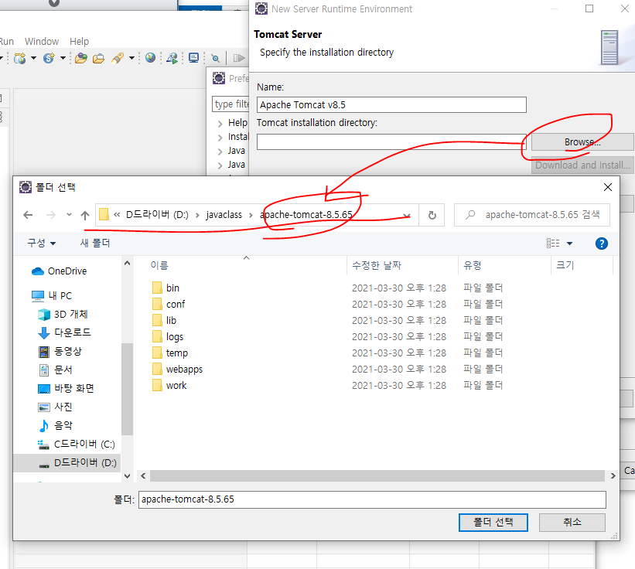
Task: Open Search toolbar dropdown arrow
Action: pos(131,58)
